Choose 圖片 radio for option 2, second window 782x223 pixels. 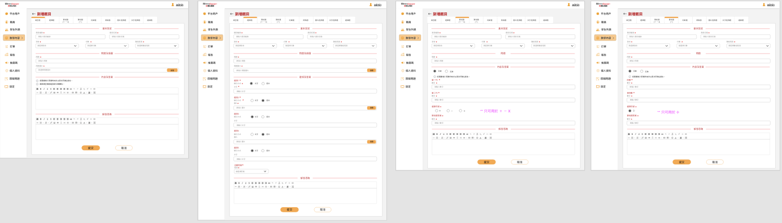tap(263, 100)
